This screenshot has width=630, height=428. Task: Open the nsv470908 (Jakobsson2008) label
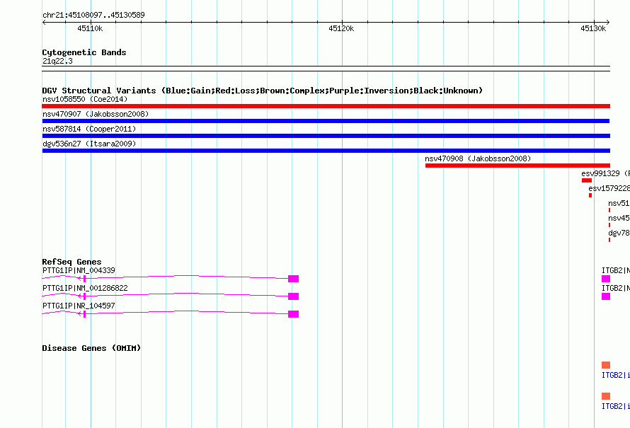click(478, 158)
